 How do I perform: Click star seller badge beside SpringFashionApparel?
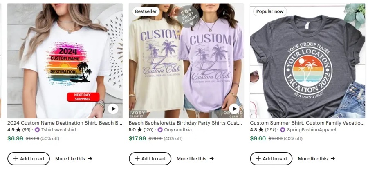pos(283,130)
